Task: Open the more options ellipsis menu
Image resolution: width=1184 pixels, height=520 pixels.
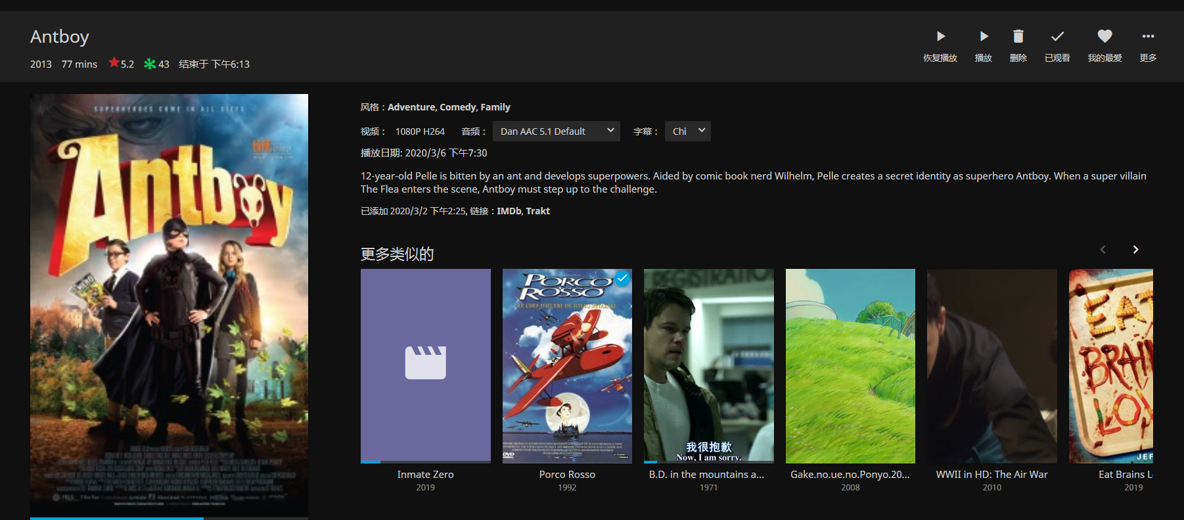Action: [1148, 36]
